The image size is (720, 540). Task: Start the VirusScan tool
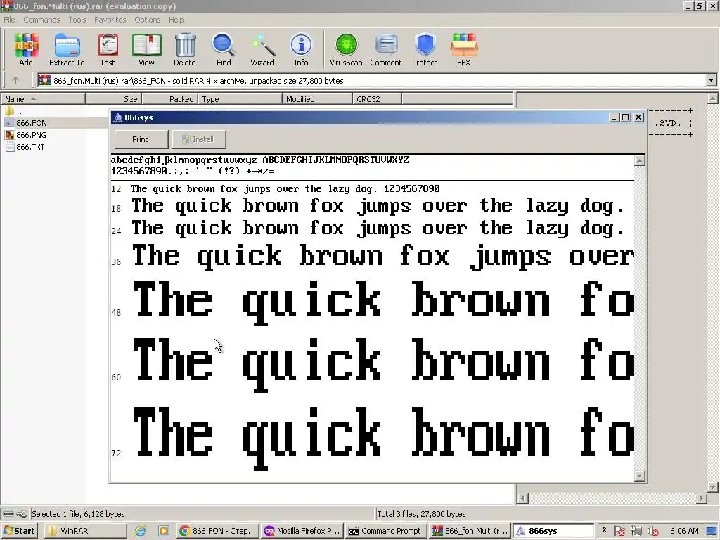tap(346, 50)
